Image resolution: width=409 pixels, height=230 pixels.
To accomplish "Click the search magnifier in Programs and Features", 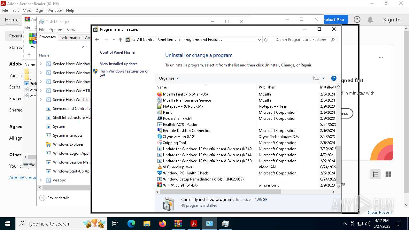I will (x=333, y=40).
